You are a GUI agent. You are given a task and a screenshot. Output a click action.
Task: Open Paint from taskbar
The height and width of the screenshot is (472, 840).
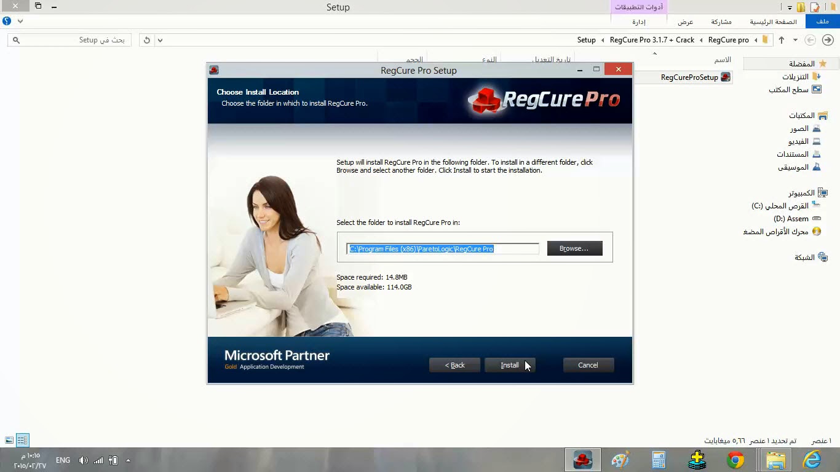[x=620, y=460]
